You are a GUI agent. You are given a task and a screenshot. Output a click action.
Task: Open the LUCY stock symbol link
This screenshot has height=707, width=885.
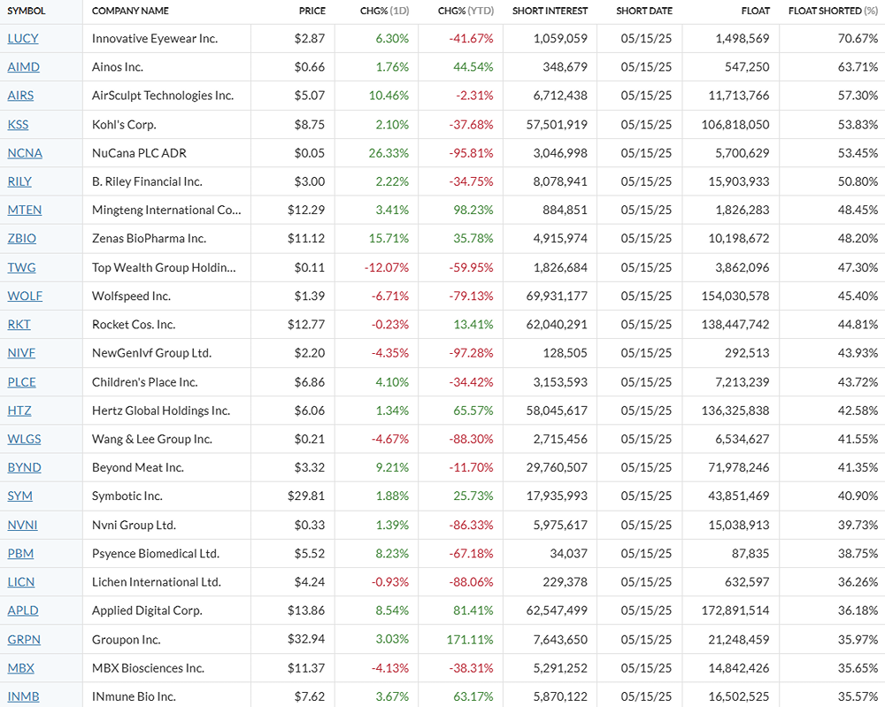pos(23,38)
